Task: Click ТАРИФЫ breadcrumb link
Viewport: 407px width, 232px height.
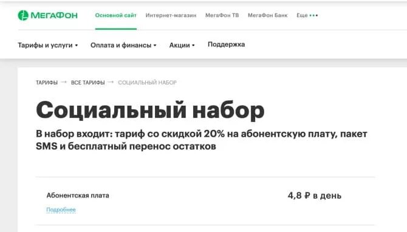Action: (47, 83)
